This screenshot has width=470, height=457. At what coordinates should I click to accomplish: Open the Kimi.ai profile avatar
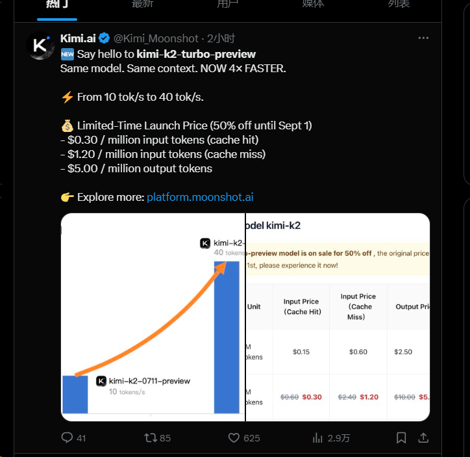click(40, 46)
